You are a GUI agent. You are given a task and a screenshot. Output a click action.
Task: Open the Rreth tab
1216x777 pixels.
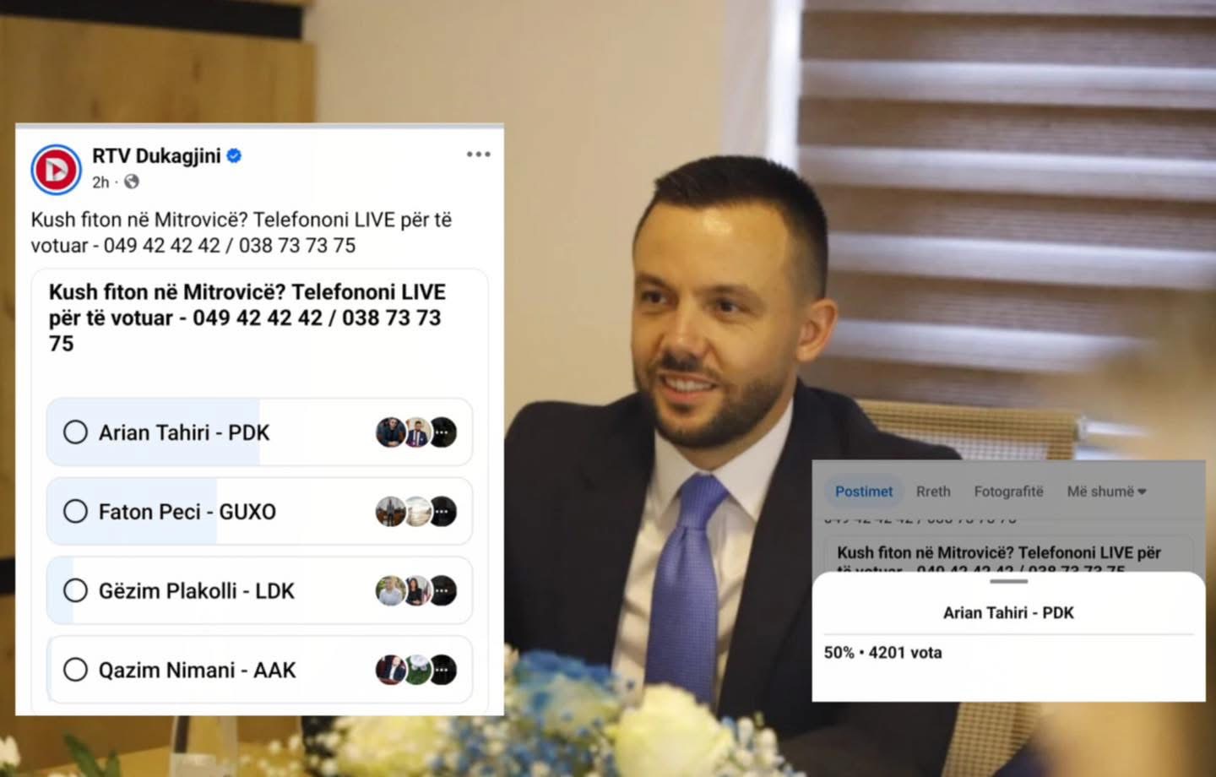pyautogui.click(x=933, y=492)
